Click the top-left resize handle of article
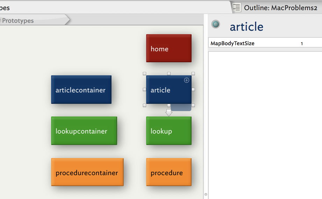This screenshot has width=322, height=199. pyautogui.click(x=144, y=74)
